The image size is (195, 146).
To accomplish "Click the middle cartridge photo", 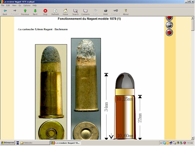I will [x=86, y=89].
